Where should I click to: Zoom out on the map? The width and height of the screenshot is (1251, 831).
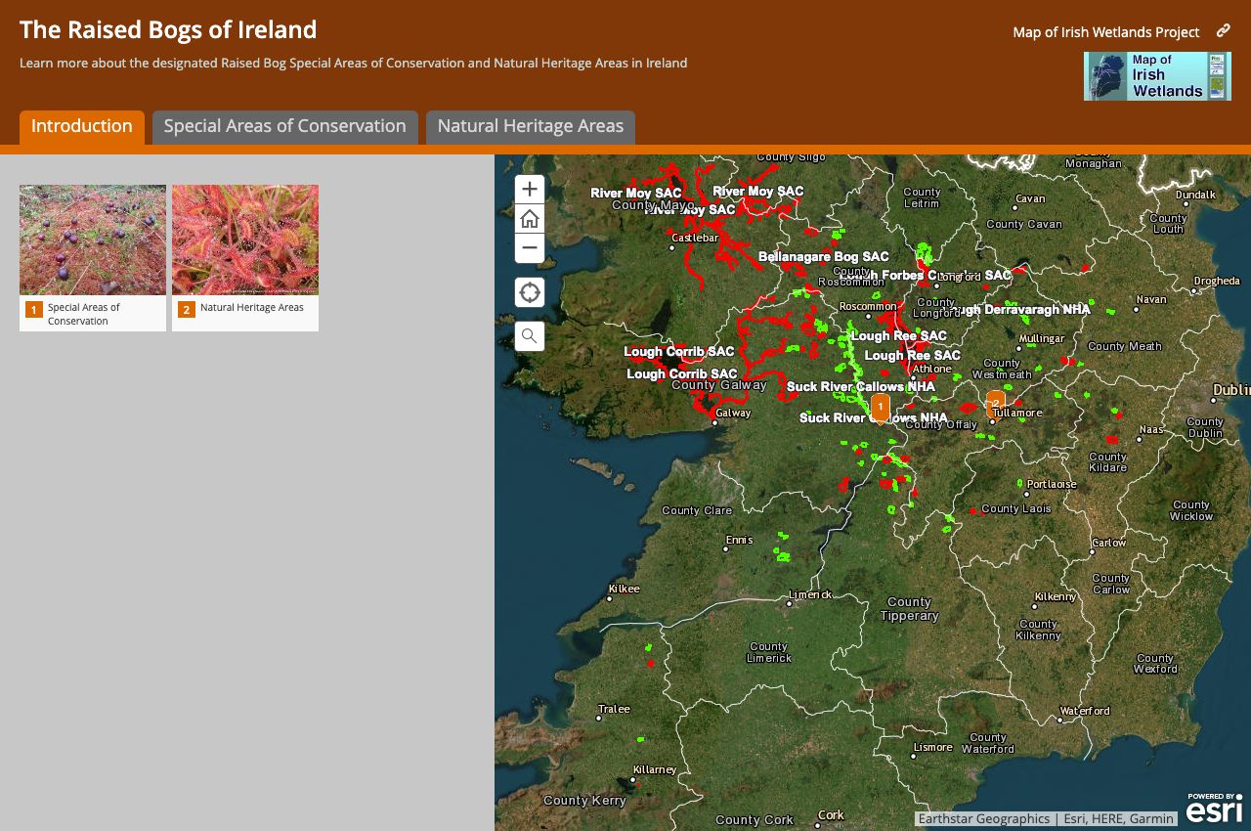(530, 248)
